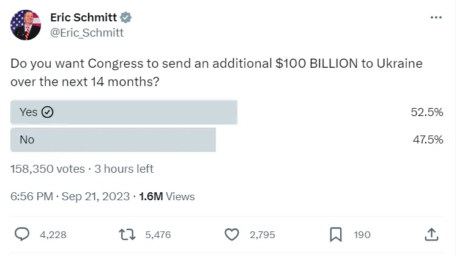The height and width of the screenshot is (257, 457).
Task: Select the No poll option
Action: [x=113, y=140]
